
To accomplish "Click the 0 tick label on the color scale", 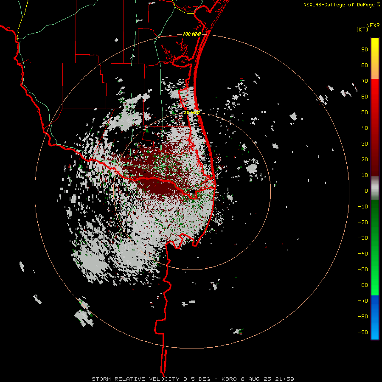I will 366,191.
